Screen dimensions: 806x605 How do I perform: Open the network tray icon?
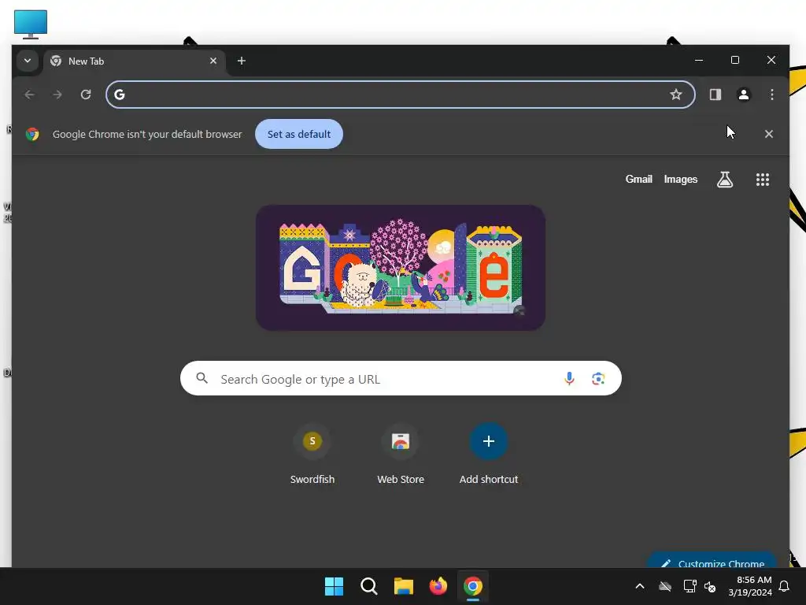coord(690,586)
